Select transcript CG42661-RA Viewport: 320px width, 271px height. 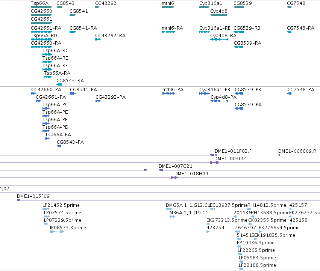(42, 32)
